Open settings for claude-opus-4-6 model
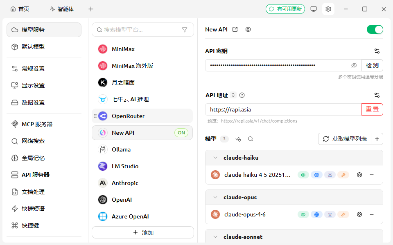 tap(359, 214)
